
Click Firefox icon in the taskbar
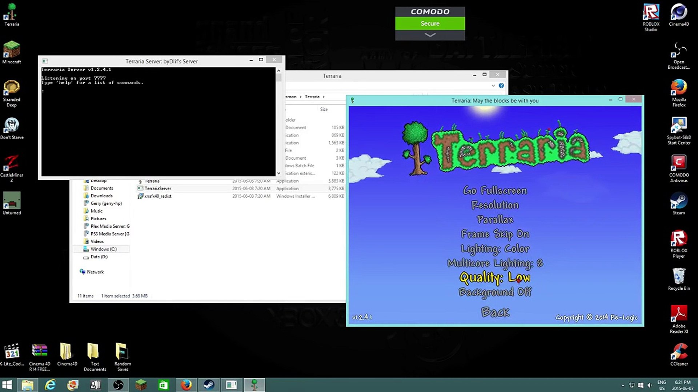click(x=186, y=385)
